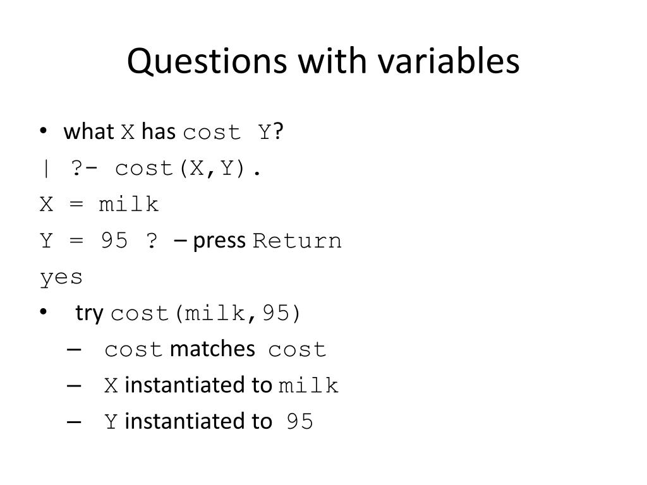647x485 pixels.
Task: Click the dash before Y instantiated
Action: coord(74,422)
